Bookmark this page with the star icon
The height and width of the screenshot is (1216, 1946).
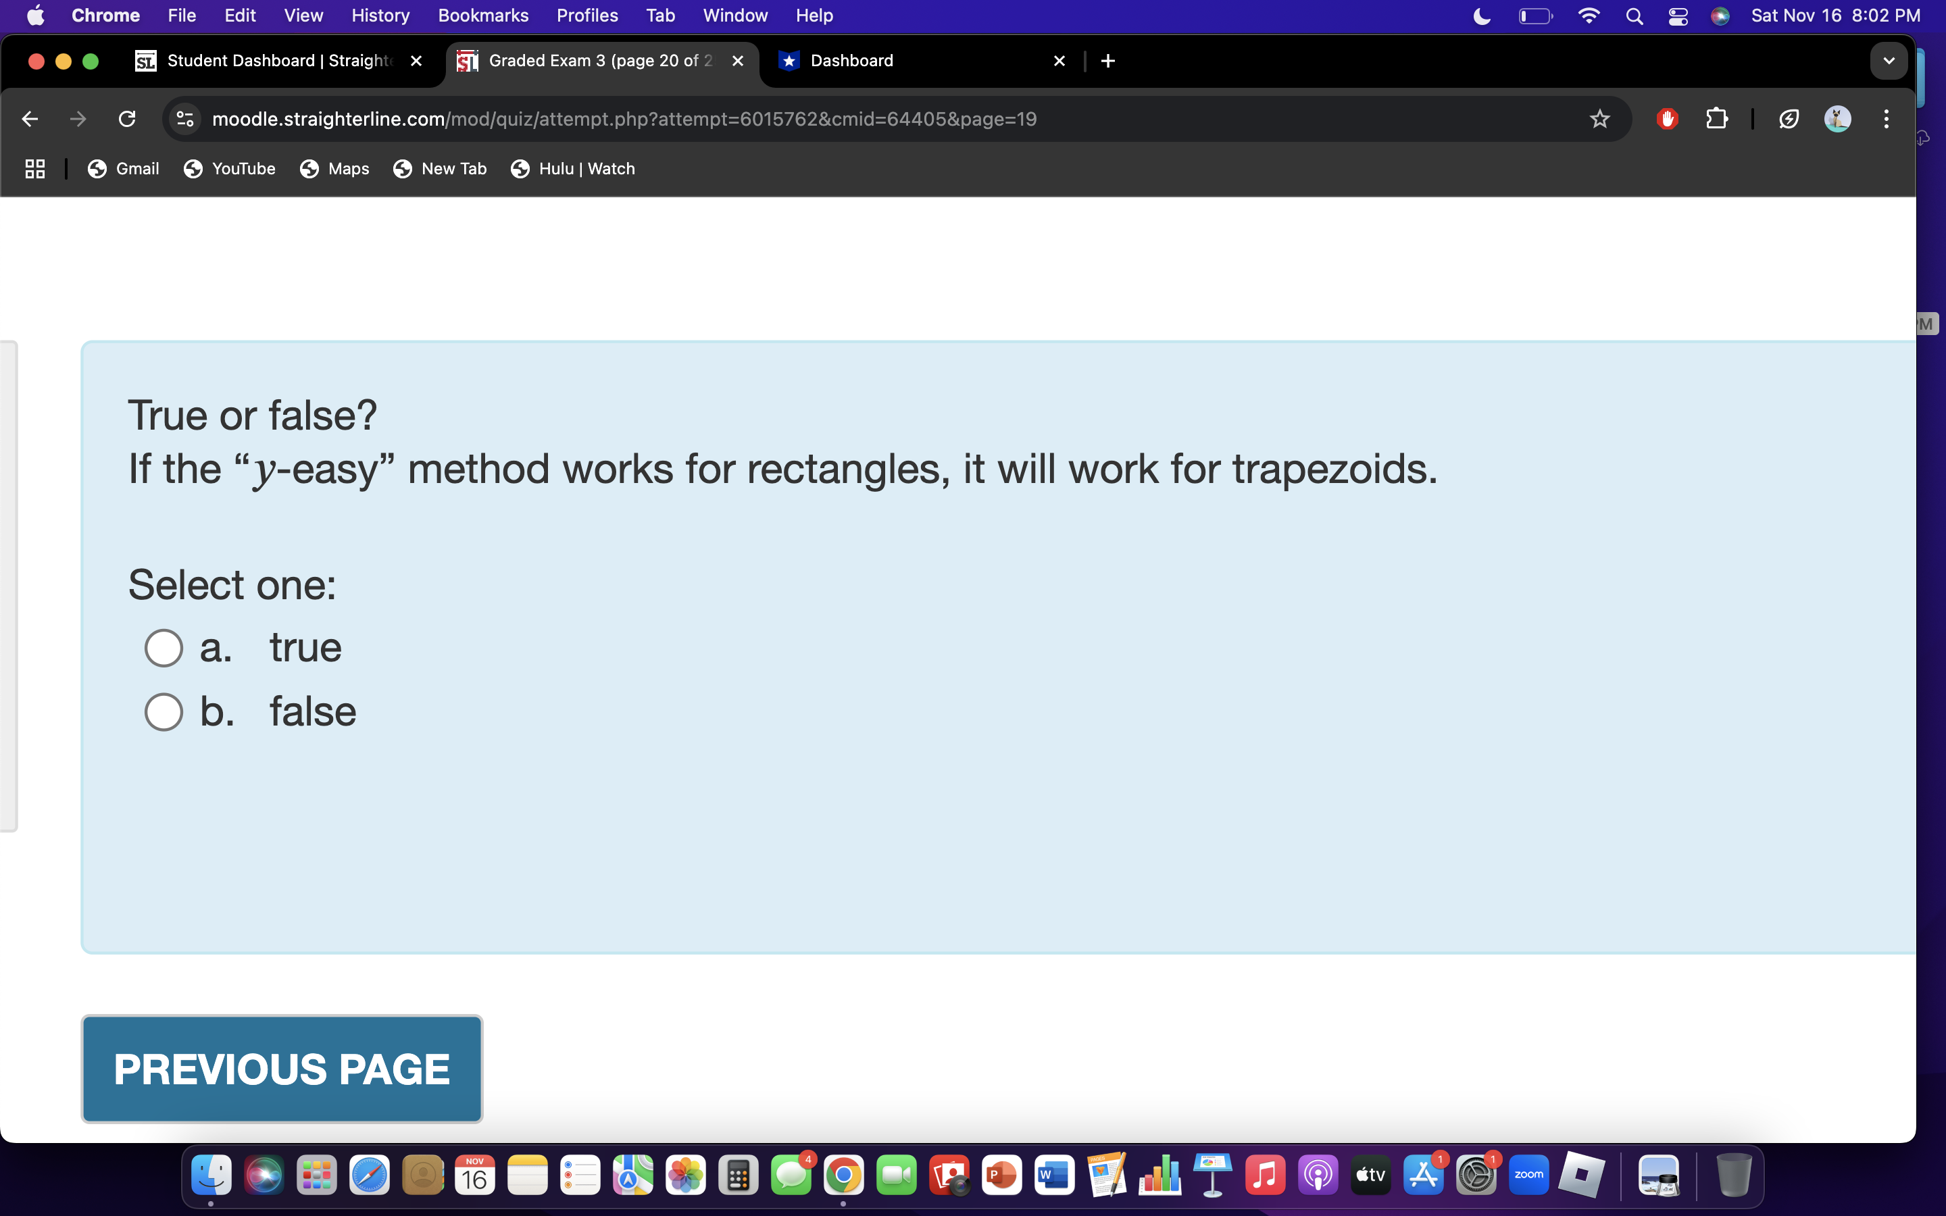click(1599, 118)
